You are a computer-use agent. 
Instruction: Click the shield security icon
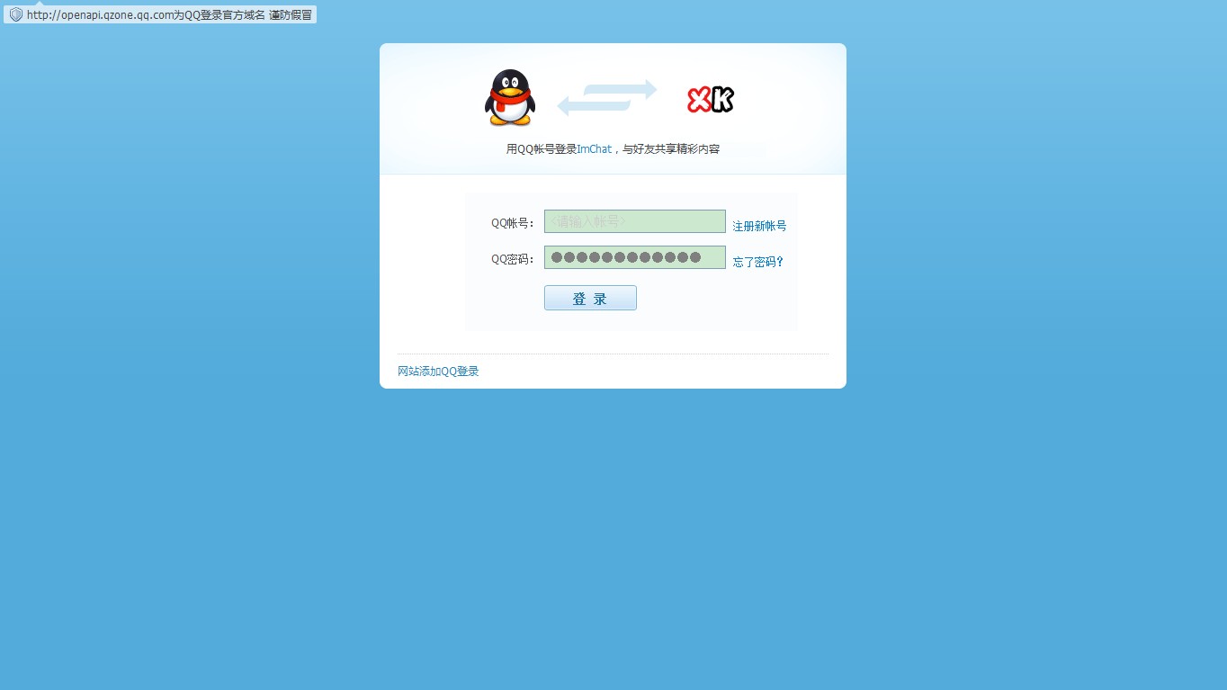click(15, 15)
